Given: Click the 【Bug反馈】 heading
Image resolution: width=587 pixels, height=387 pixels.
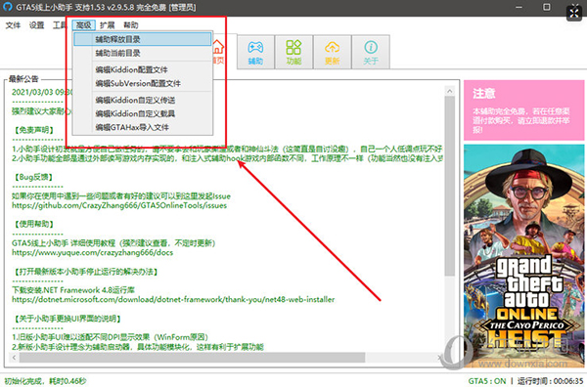Looking at the screenshot, I should pyautogui.click(x=33, y=177).
